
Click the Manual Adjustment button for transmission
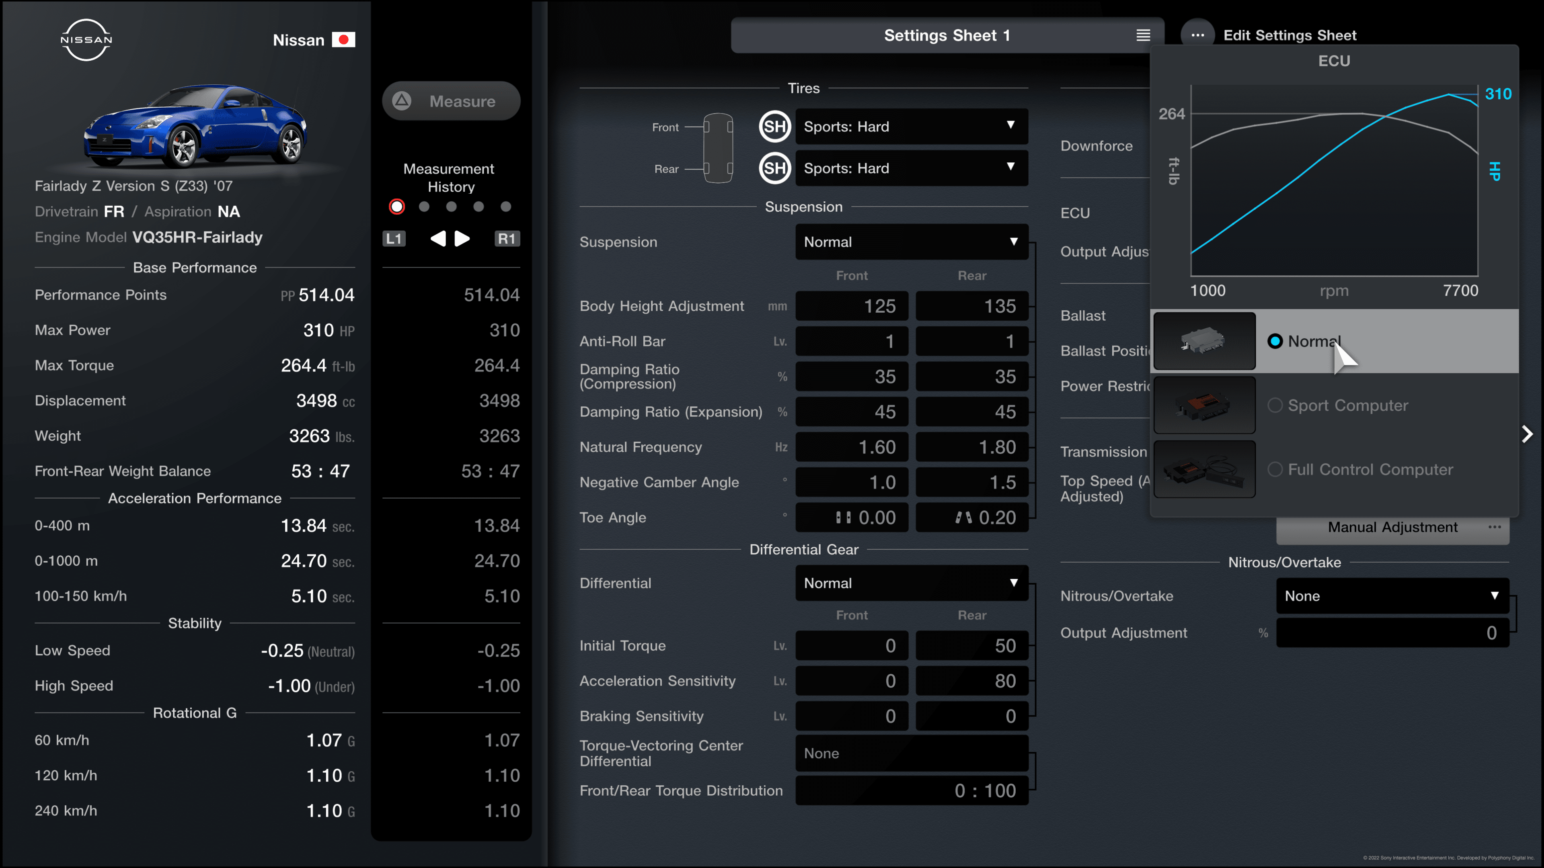coord(1392,527)
